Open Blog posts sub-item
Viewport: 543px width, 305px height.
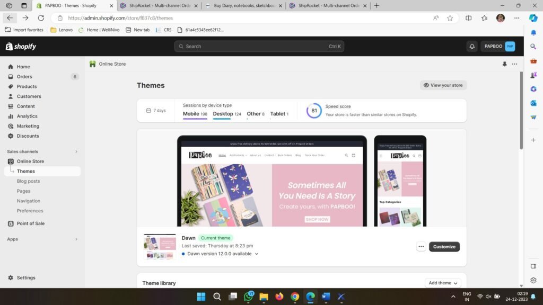29,181
